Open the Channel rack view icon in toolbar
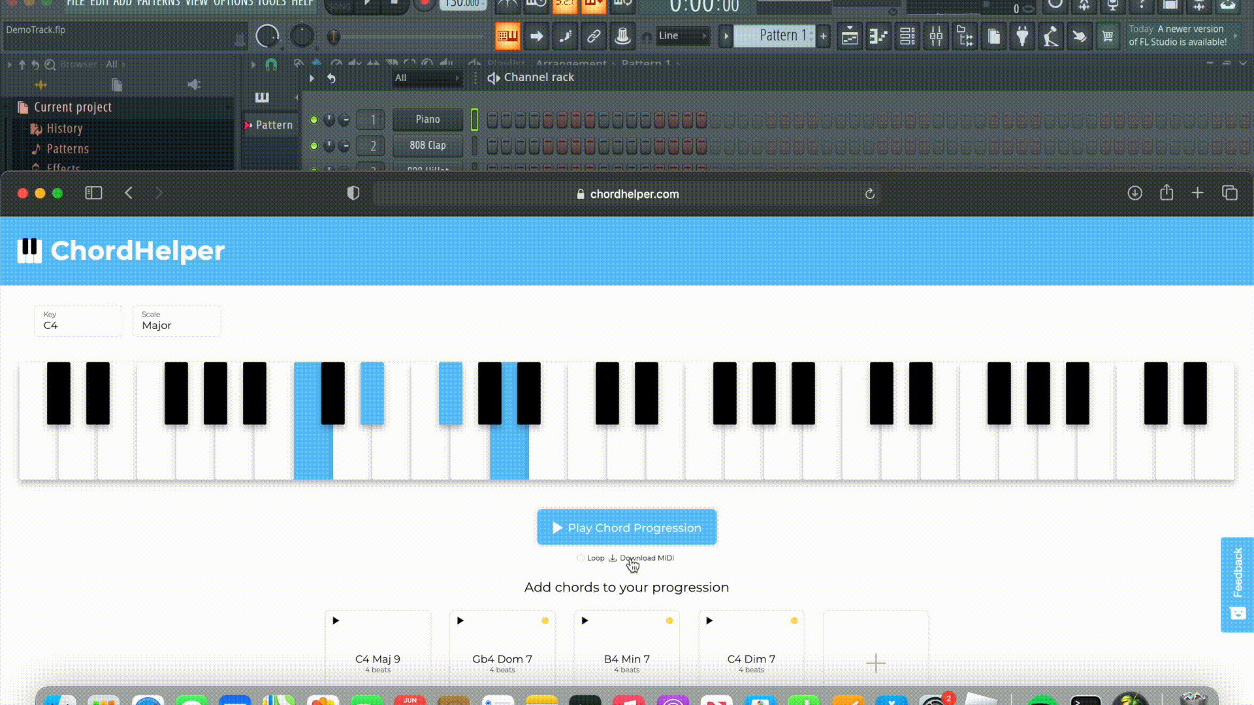Screen dimensions: 1254x705 907,37
